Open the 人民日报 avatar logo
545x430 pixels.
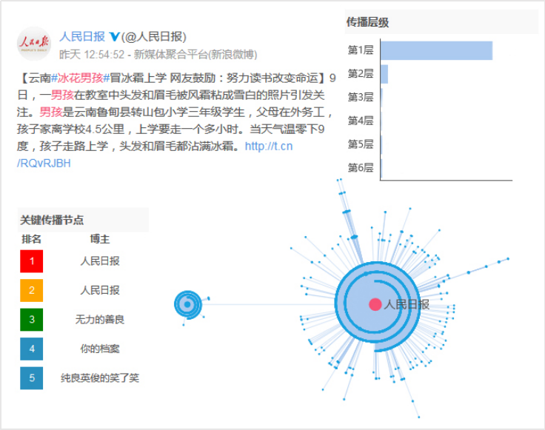pos(34,44)
